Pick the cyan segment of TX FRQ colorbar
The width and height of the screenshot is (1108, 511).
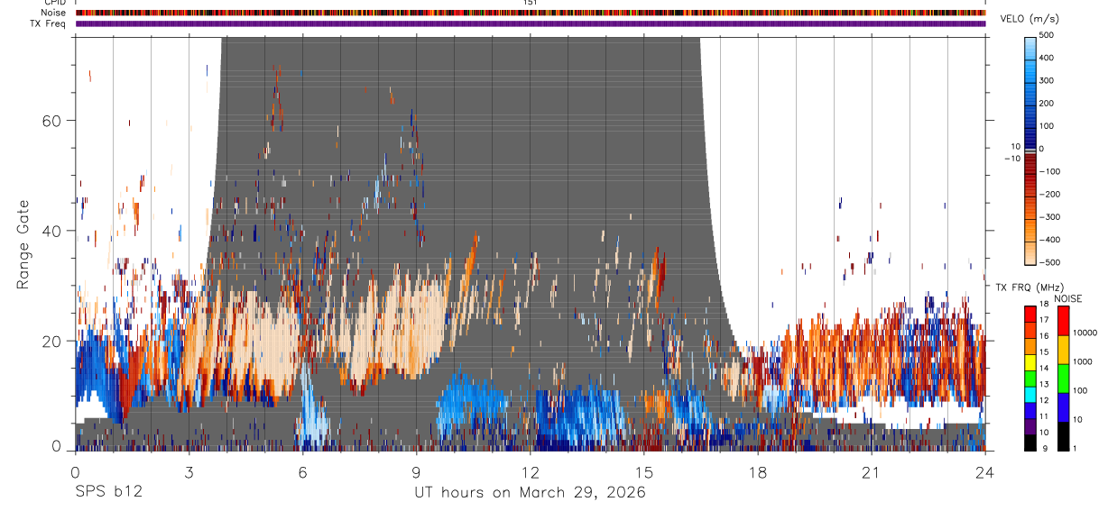[1030, 395]
